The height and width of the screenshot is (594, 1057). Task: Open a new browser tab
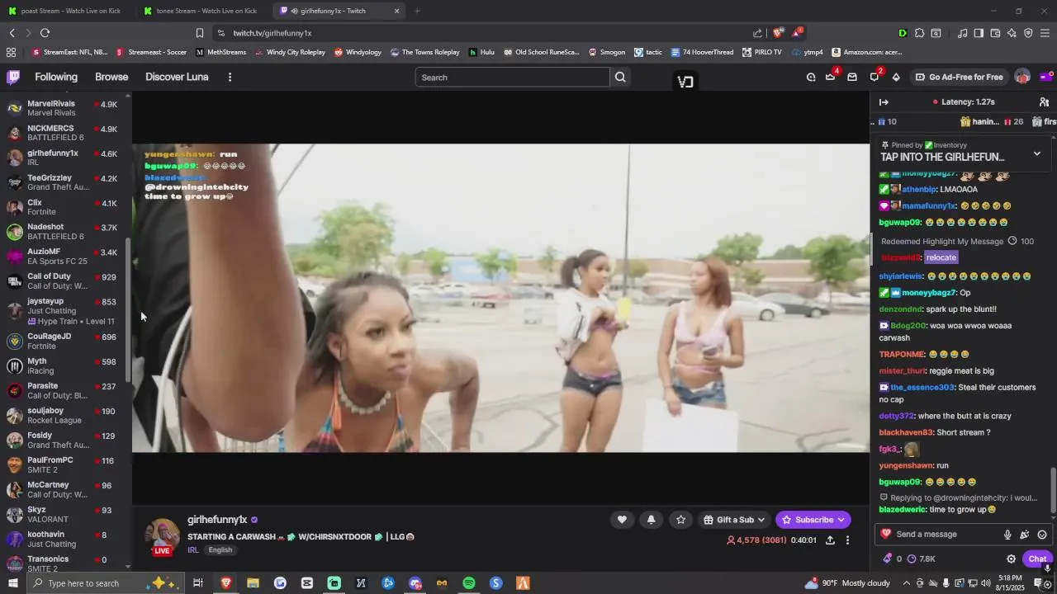pos(417,11)
